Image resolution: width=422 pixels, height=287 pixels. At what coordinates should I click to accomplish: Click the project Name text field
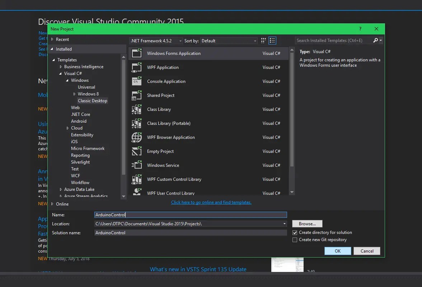190,215
